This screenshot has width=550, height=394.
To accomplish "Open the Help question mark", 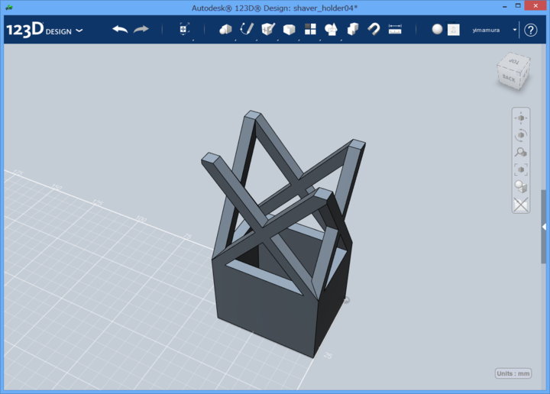I will (531, 30).
